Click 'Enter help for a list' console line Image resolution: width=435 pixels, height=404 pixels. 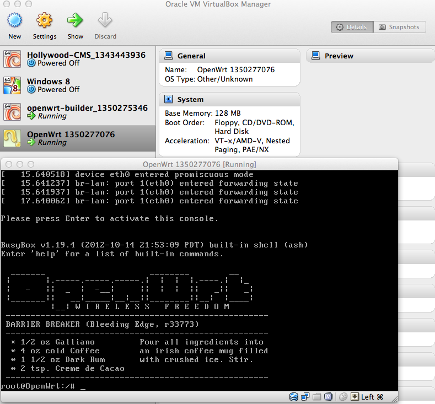click(112, 254)
